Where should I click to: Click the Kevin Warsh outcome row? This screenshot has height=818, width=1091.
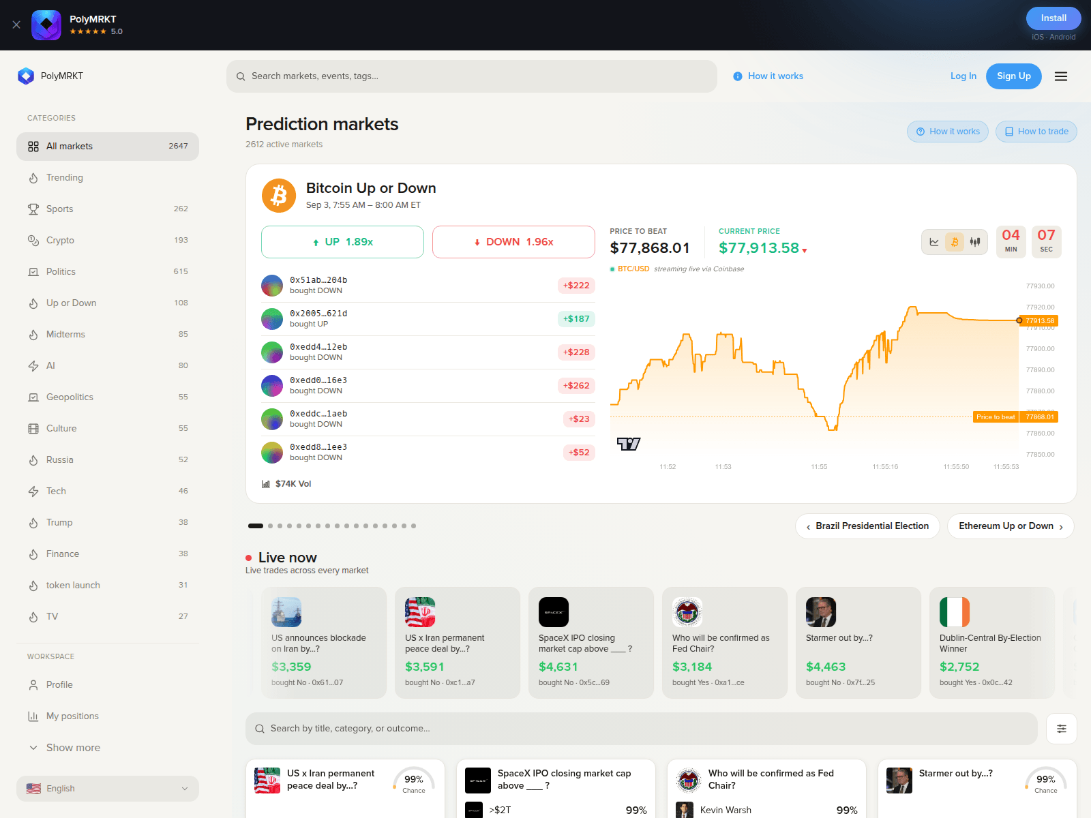point(767,810)
